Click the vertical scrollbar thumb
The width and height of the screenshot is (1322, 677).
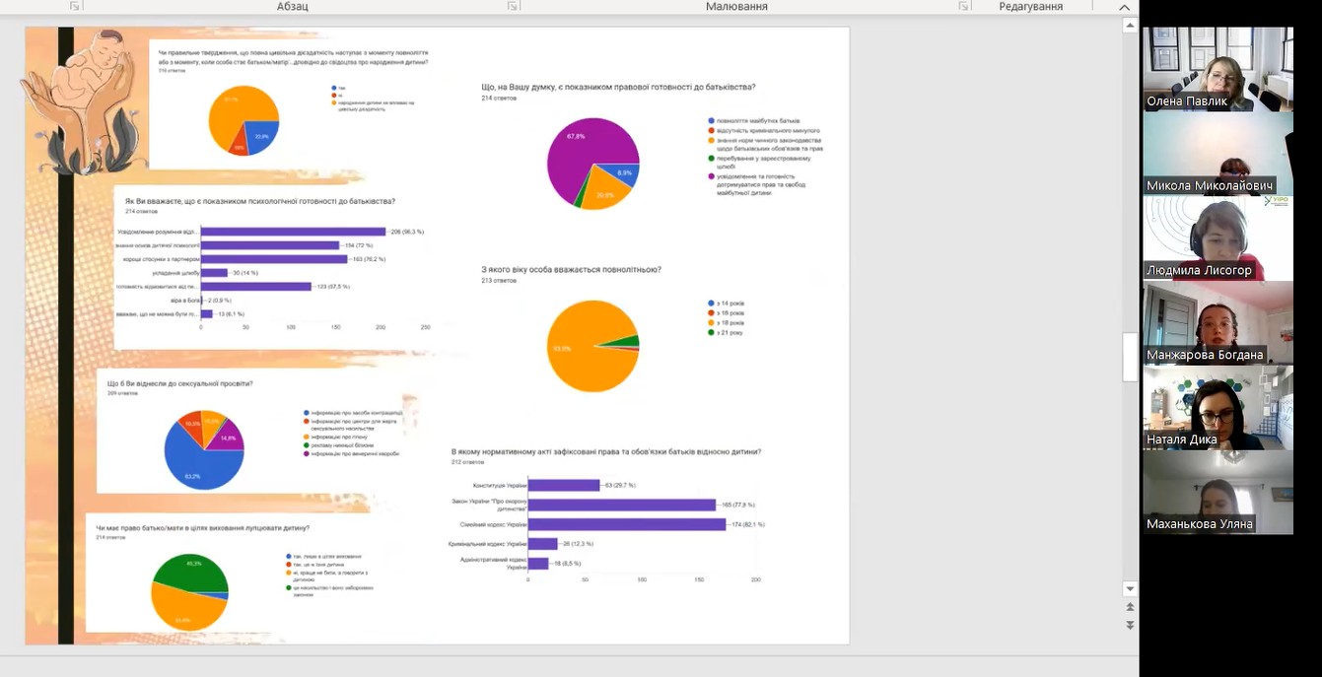point(1130,357)
